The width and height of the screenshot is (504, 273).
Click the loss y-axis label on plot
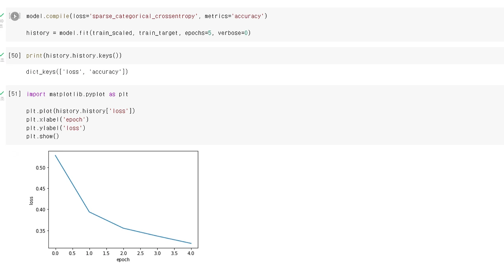point(31,200)
